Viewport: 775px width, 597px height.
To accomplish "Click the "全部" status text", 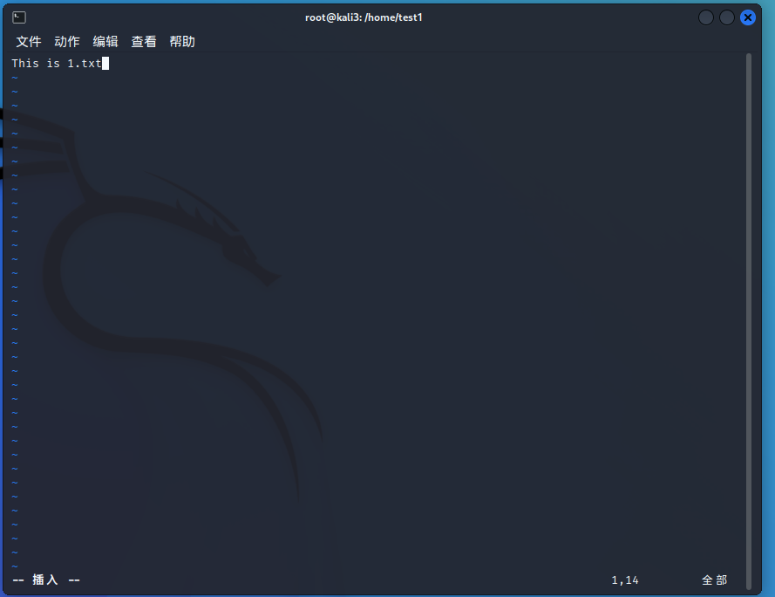I will (x=714, y=580).
